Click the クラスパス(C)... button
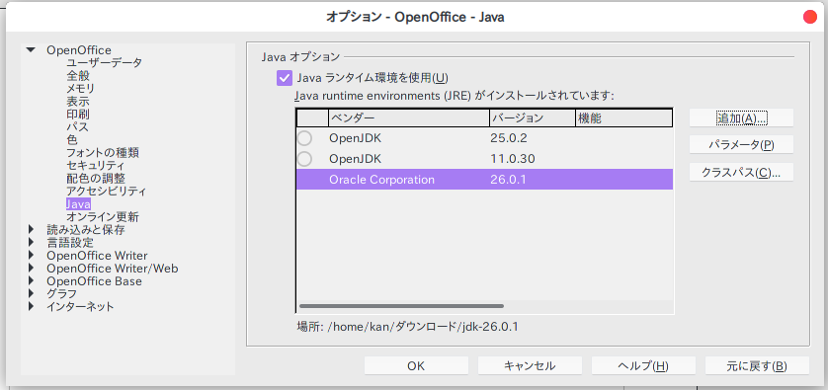Screen dimensions: 828x390 pyautogui.click(x=741, y=172)
